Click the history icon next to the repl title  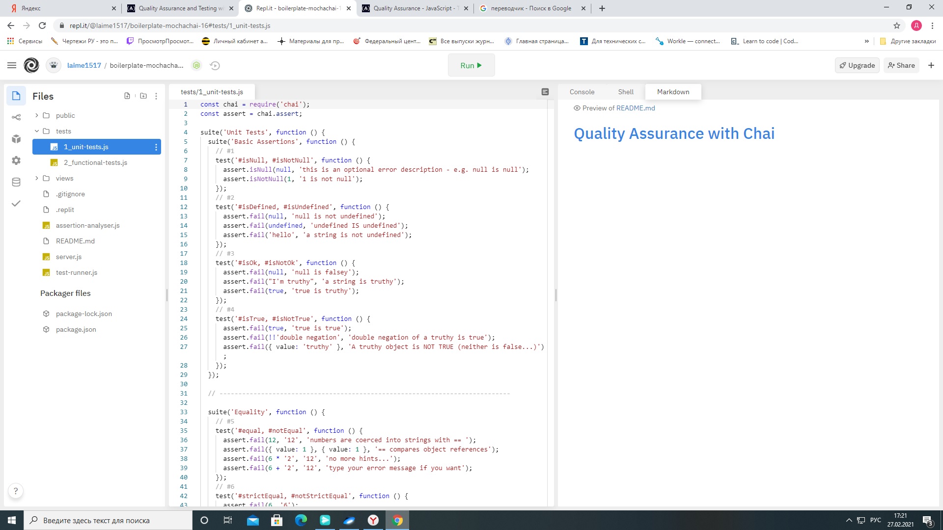(x=215, y=65)
